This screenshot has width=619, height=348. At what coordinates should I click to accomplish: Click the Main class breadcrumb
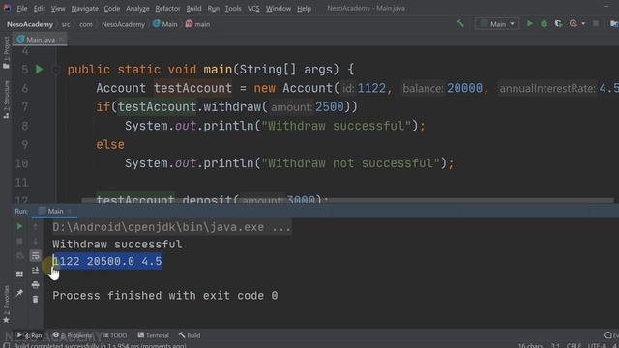(165, 24)
